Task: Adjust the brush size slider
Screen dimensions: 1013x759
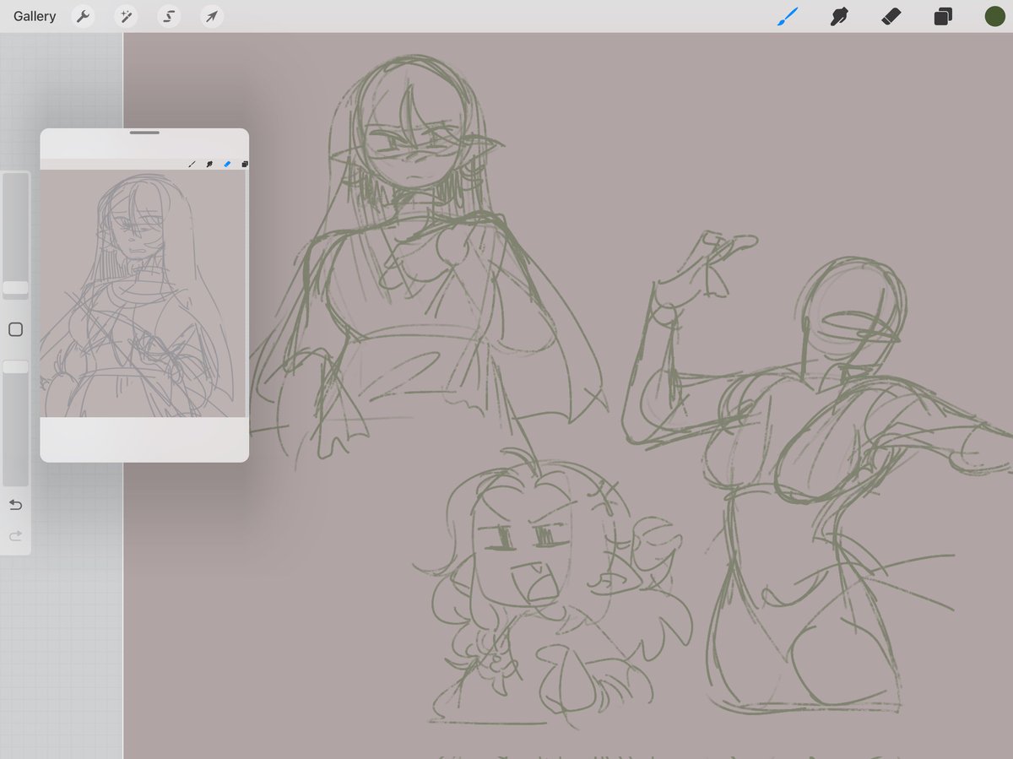Action: [16, 288]
